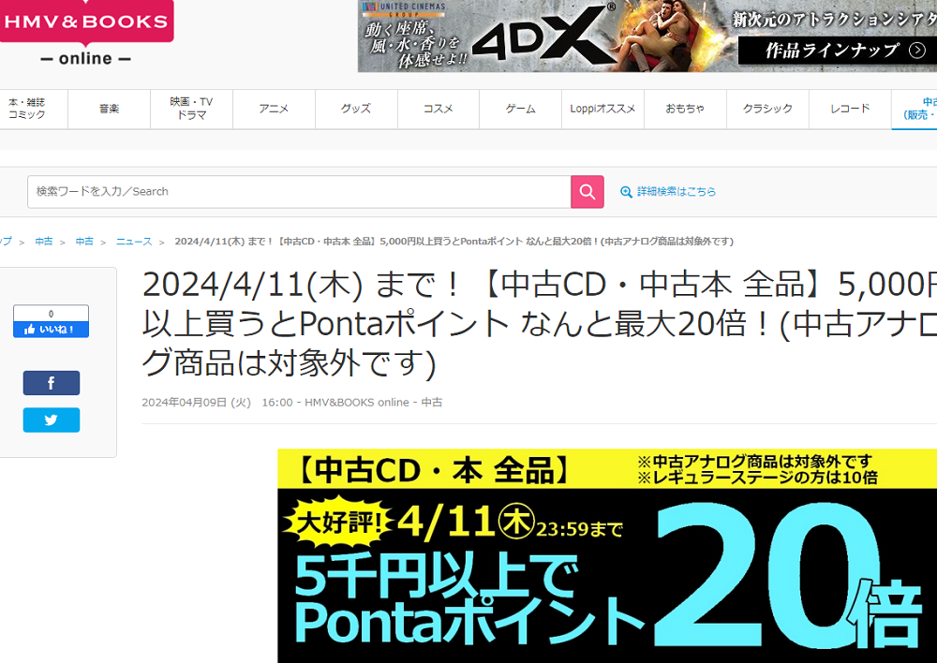Image resolution: width=937 pixels, height=663 pixels.
Task: Click the first 中古 breadcrumb link
Action: 44,242
